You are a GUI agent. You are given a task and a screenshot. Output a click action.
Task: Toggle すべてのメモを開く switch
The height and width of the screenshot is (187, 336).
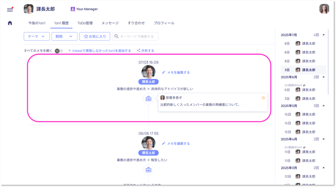coord(59,51)
